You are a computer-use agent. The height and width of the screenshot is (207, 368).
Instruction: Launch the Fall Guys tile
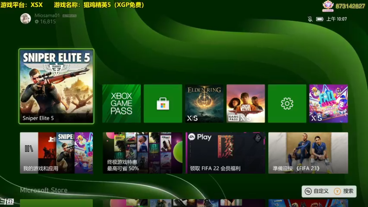[328, 103]
